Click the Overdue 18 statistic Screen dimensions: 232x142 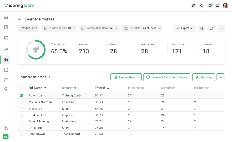[x=207, y=49]
